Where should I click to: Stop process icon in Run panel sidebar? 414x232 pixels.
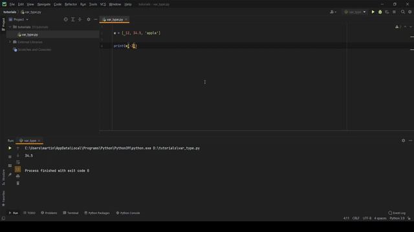(10, 157)
